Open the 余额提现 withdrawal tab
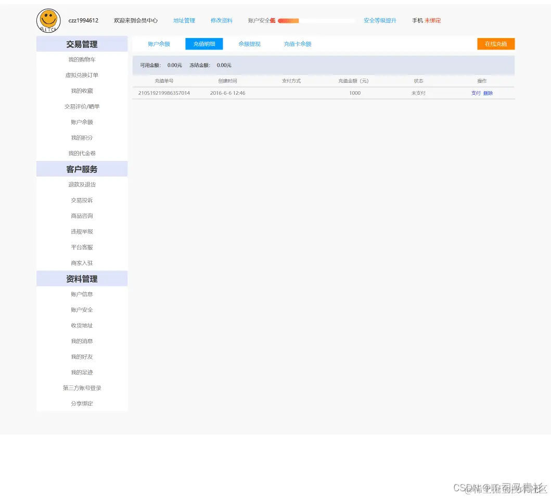 coord(249,44)
